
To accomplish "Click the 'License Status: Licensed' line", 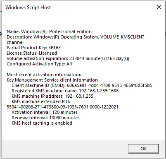I will [32, 53].
